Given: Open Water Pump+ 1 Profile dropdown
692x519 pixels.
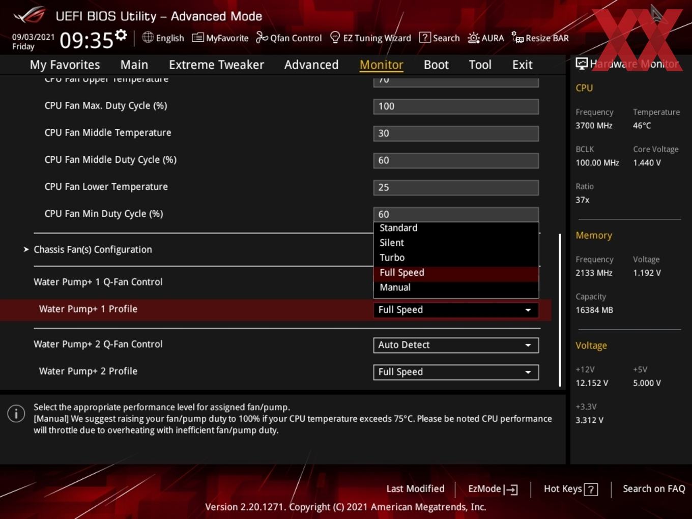Looking at the screenshot, I should (456, 310).
